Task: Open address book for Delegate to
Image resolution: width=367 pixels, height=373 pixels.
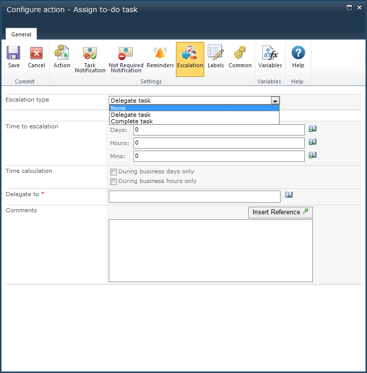Action: (x=289, y=195)
